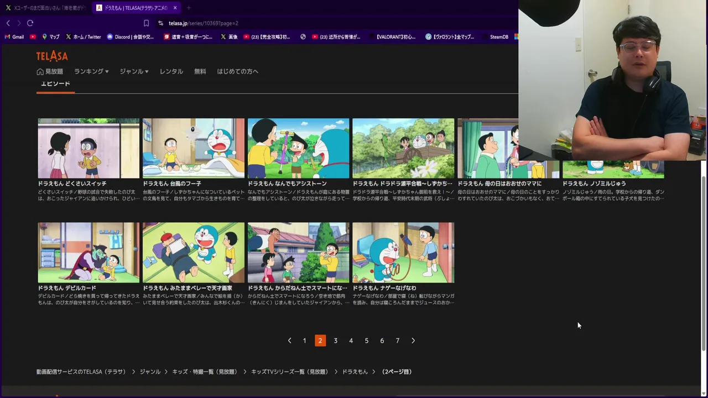The height and width of the screenshot is (398, 708).
Task: Open breadcrumb 動画配信サービスのTELASA（テラサ）
Action: [81, 372]
